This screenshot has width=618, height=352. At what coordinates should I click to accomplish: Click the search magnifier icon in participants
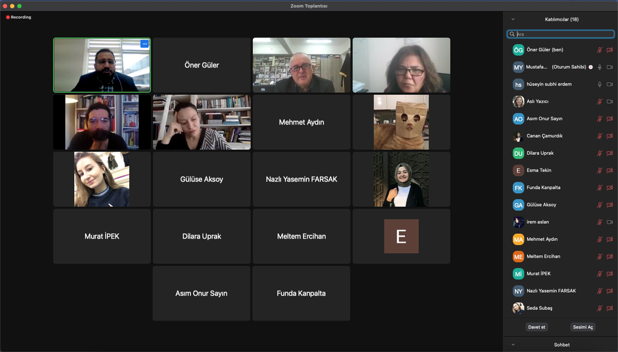[512, 34]
